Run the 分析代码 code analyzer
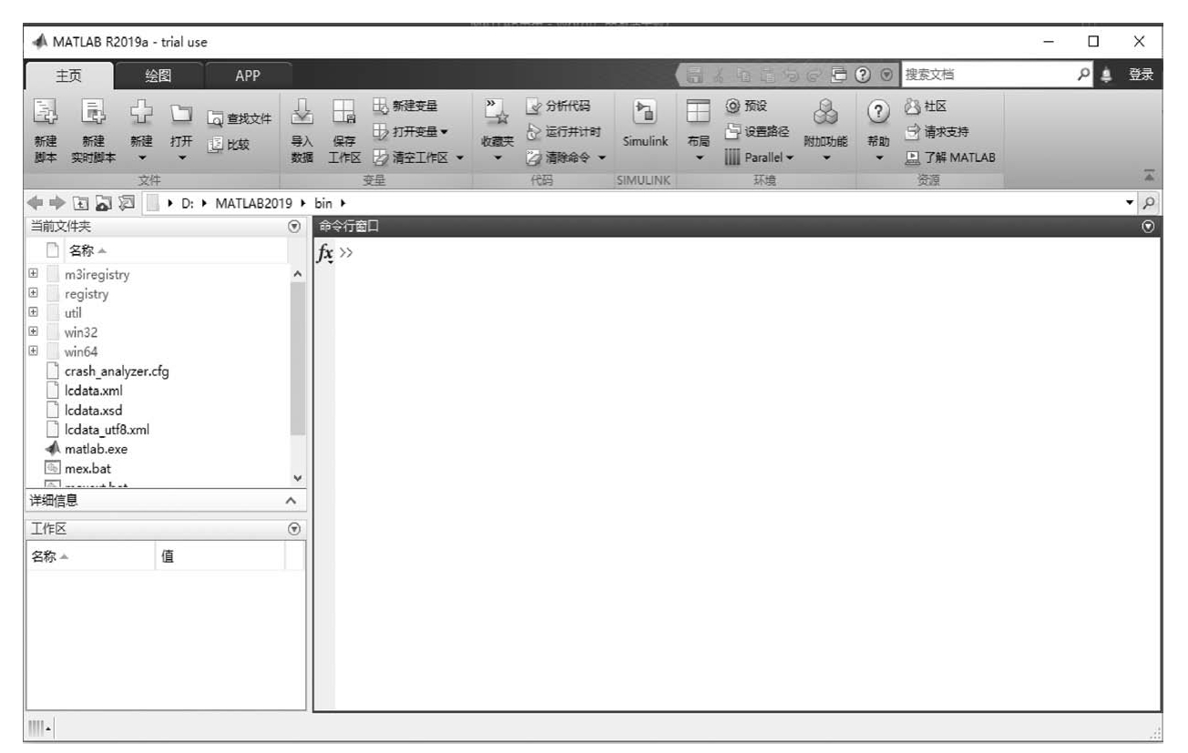Viewport: 1188px width, 753px height. [558, 107]
